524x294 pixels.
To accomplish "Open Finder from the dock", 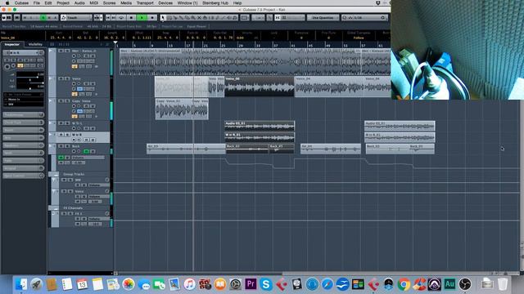I will pos(21,284).
